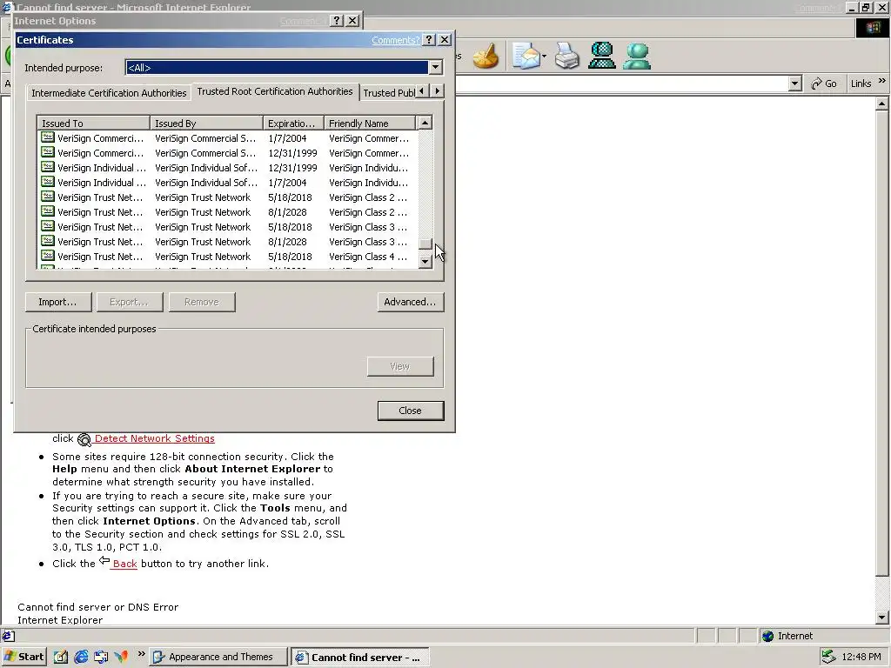
Task: Sort by the Expiration column header
Action: [294, 124]
